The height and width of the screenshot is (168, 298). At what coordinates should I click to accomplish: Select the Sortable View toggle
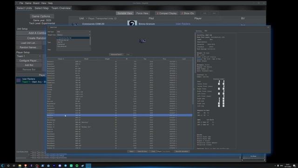125,14
